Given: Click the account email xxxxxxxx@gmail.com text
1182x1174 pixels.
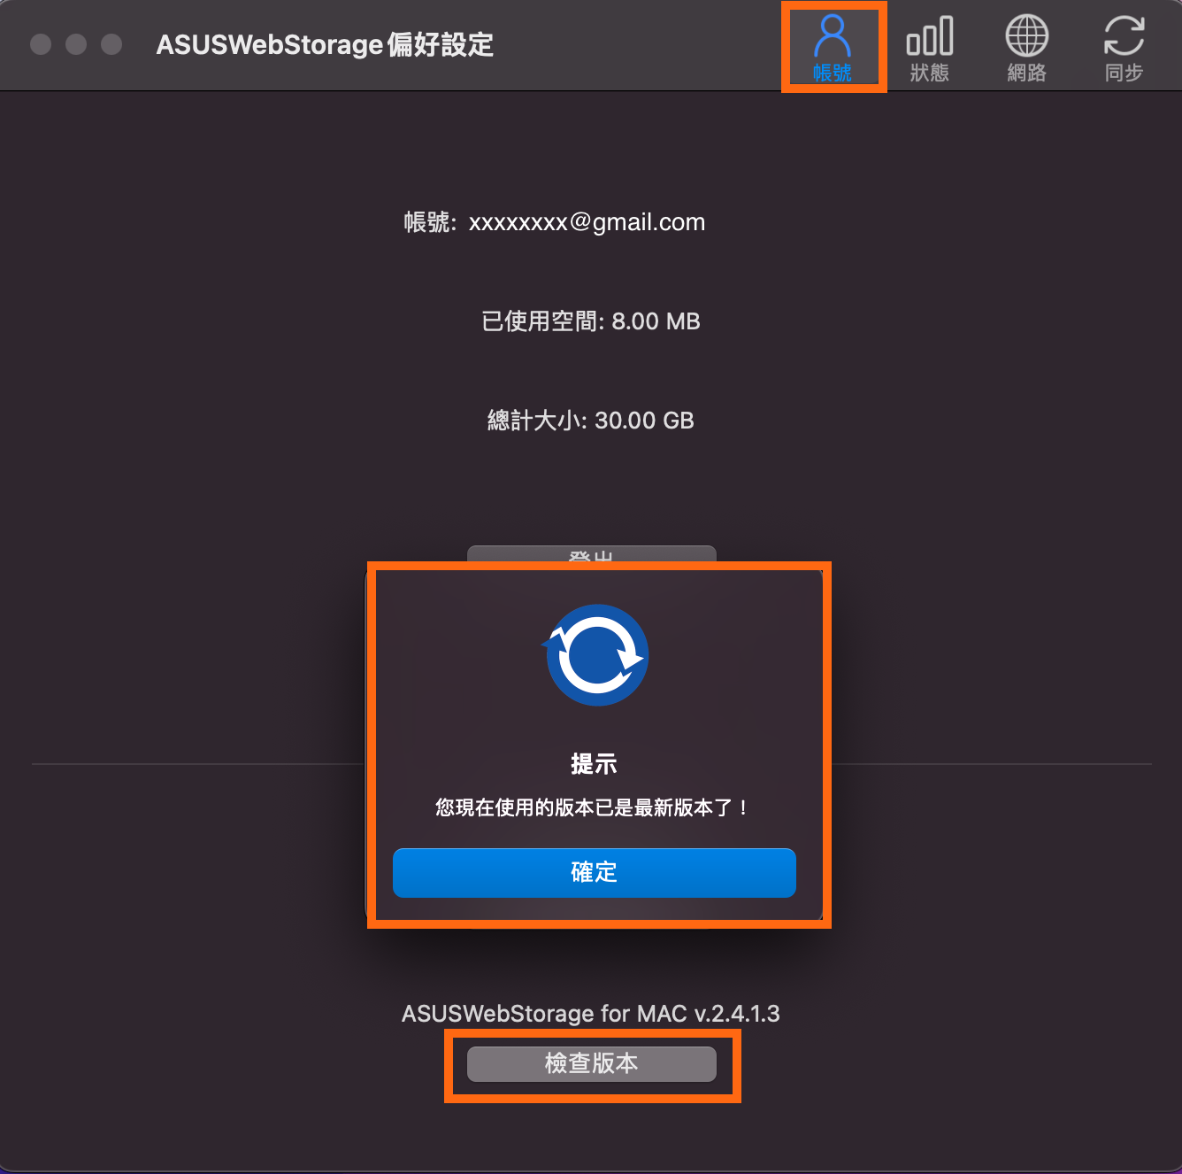Looking at the screenshot, I should tap(587, 222).
